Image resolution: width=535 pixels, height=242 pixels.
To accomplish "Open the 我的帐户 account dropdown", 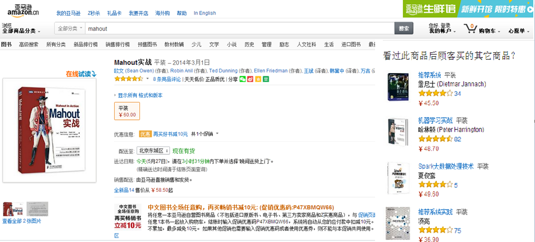I will pyautogui.click(x=442, y=31).
